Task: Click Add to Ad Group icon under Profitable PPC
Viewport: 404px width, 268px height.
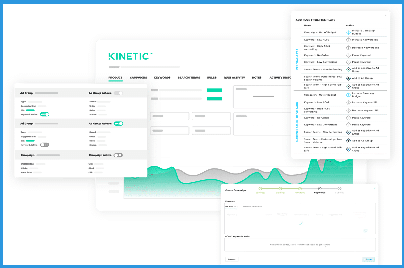Action: click(x=348, y=78)
